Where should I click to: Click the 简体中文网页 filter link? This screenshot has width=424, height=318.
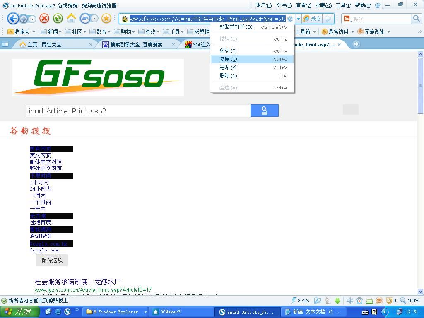46,162
